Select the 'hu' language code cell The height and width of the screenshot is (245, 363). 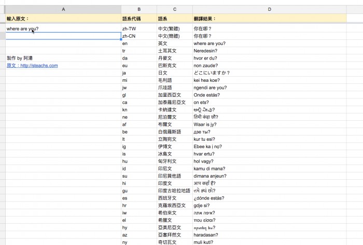coord(139,161)
